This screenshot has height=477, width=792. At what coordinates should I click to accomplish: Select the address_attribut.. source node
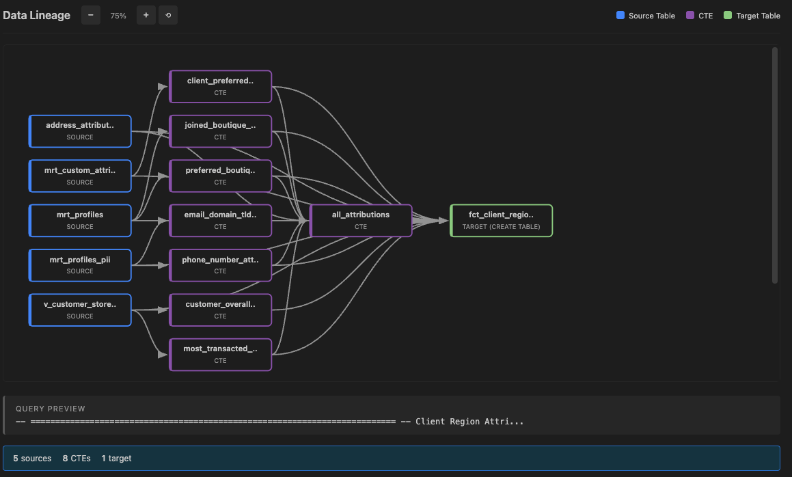point(80,131)
